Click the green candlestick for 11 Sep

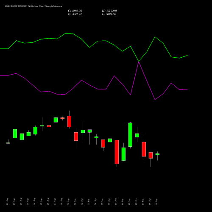(123, 154)
